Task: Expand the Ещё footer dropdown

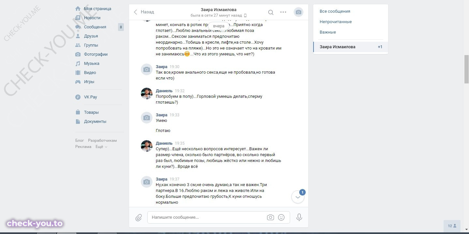Action: point(101,147)
